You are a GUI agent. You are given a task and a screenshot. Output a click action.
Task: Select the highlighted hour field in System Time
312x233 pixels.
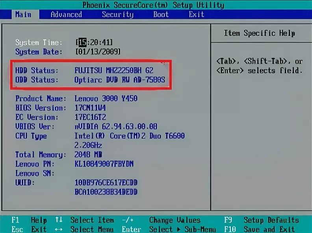(82, 43)
